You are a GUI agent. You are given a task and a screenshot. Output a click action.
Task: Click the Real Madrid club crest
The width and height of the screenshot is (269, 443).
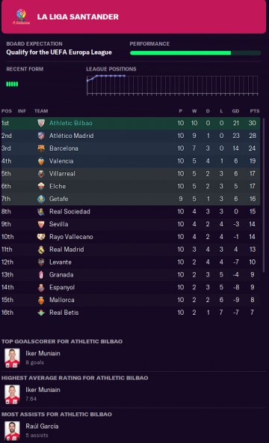(x=41, y=250)
